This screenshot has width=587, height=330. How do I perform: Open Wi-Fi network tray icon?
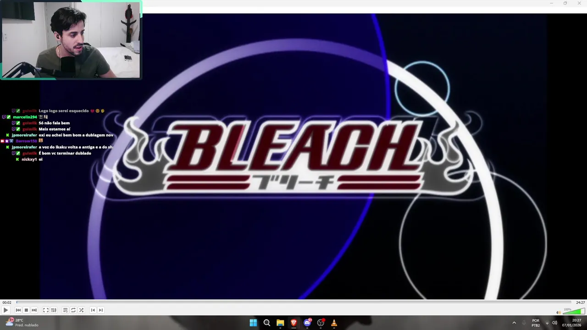coord(547,323)
